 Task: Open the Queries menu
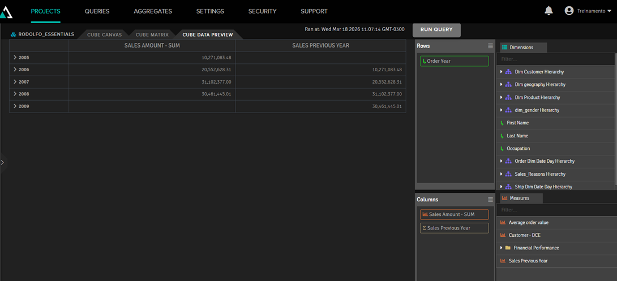coord(97,11)
